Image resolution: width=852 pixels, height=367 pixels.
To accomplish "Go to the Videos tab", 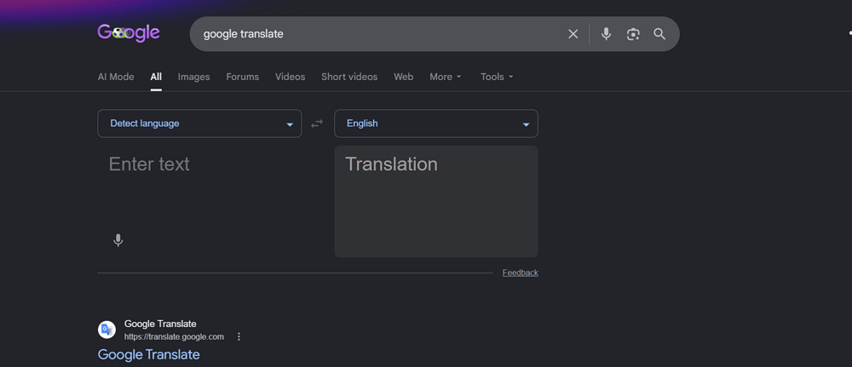I will point(291,77).
